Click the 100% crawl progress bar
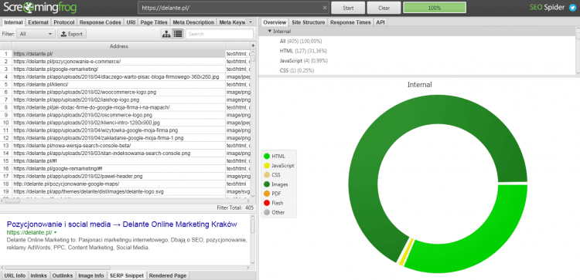The width and height of the screenshot is (580, 280). point(435,8)
